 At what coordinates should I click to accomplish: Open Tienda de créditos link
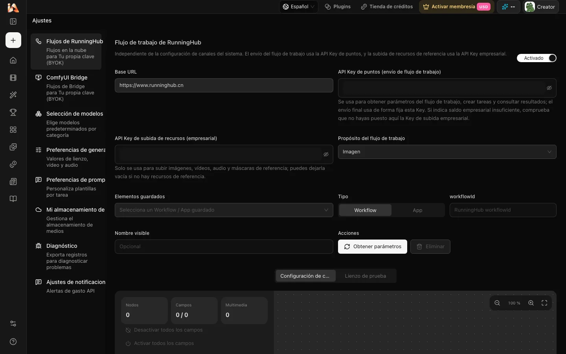coord(387,7)
